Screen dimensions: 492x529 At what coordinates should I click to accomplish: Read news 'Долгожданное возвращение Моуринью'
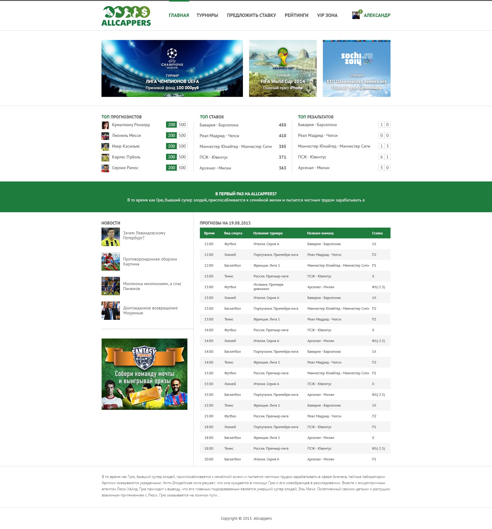pos(150,310)
